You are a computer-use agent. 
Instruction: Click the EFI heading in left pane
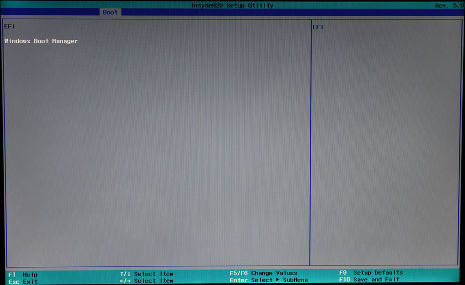(10, 26)
